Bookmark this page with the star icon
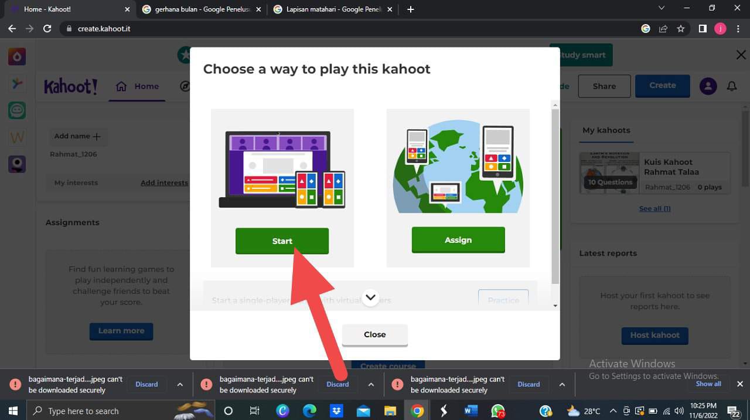The image size is (750, 420). coord(680,28)
